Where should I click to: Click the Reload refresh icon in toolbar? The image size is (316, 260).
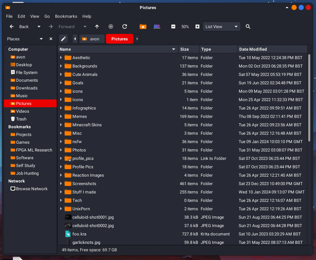pyautogui.click(x=125, y=27)
